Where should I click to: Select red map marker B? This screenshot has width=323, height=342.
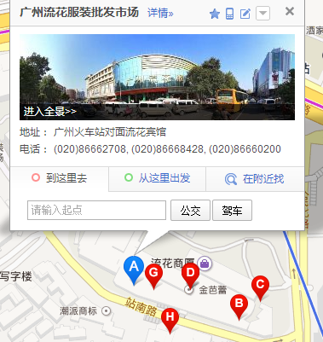click(239, 307)
